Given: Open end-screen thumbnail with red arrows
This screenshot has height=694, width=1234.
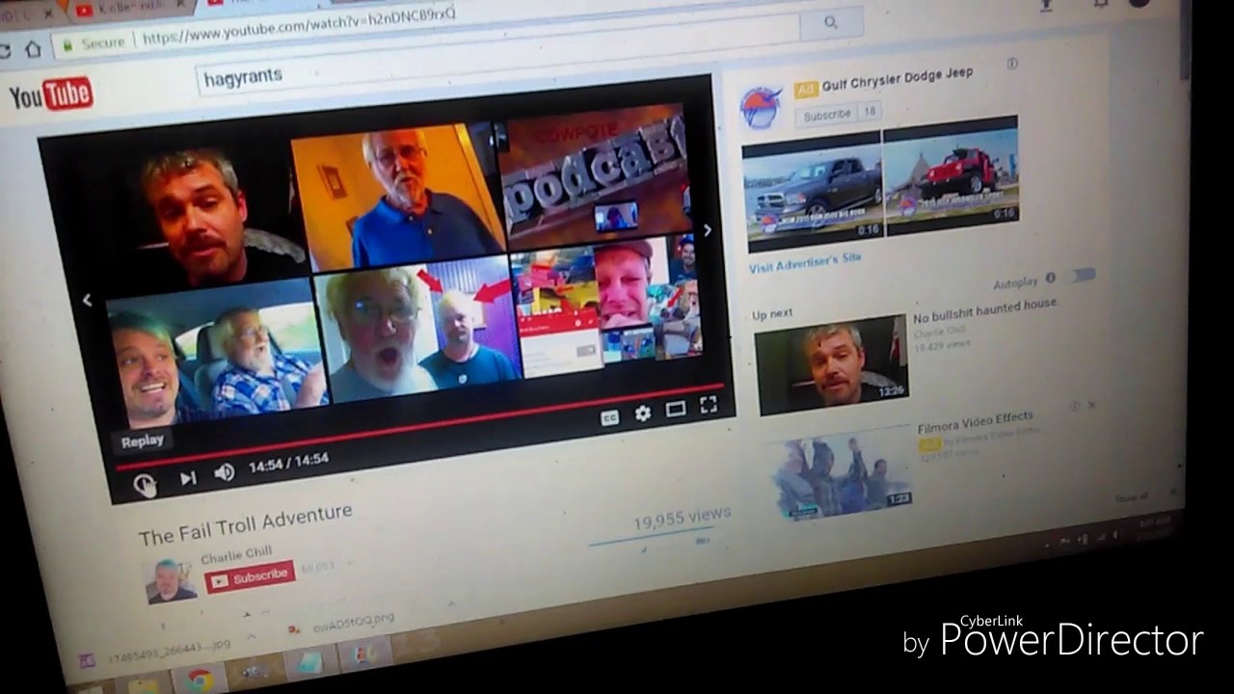Looking at the screenshot, I should pos(417,328).
